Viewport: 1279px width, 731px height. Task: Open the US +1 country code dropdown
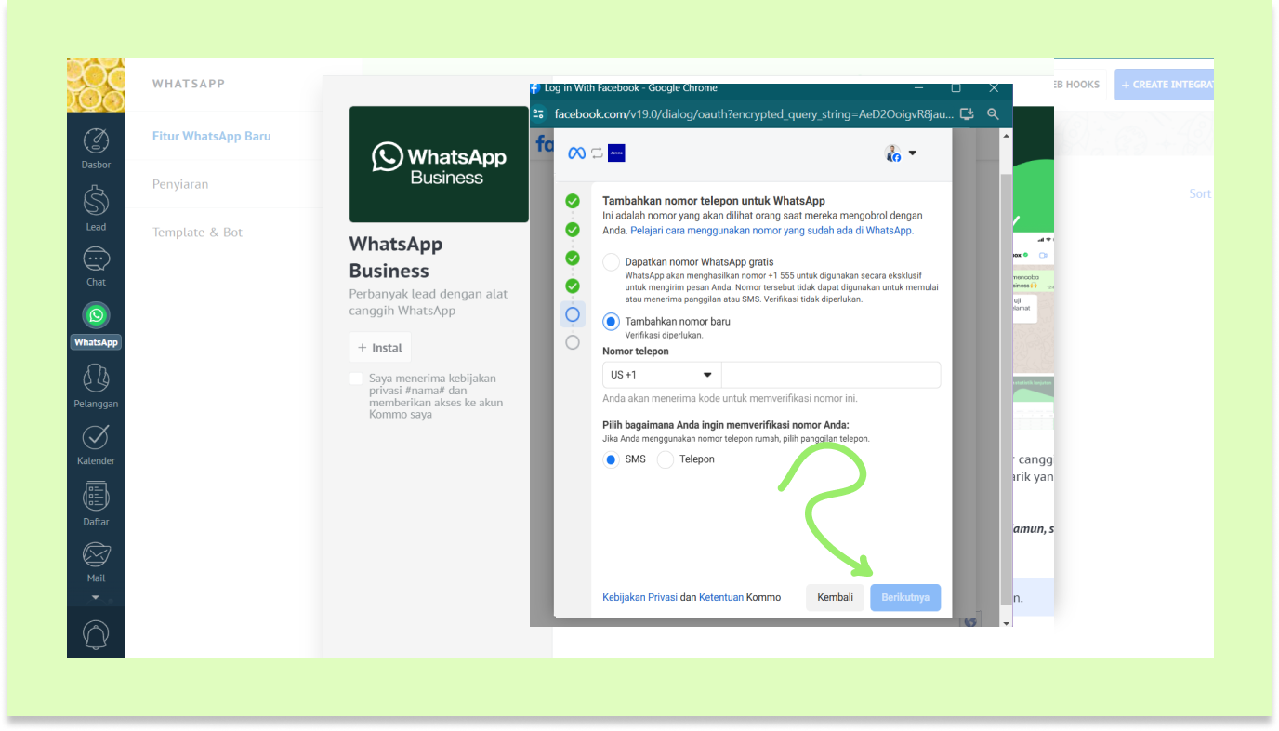[x=662, y=375]
